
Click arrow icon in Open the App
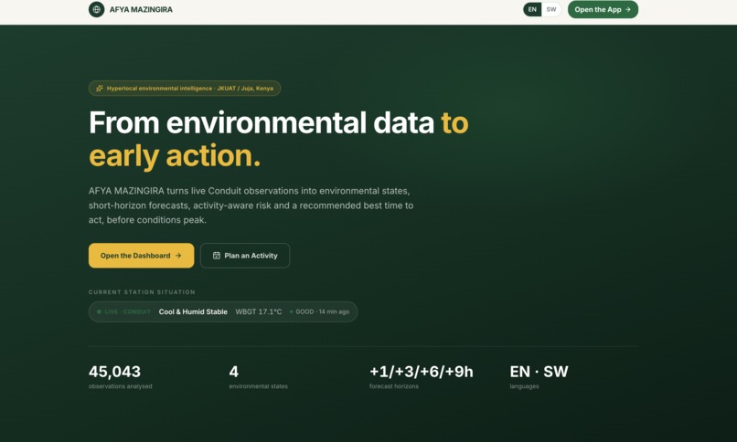(628, 9)
